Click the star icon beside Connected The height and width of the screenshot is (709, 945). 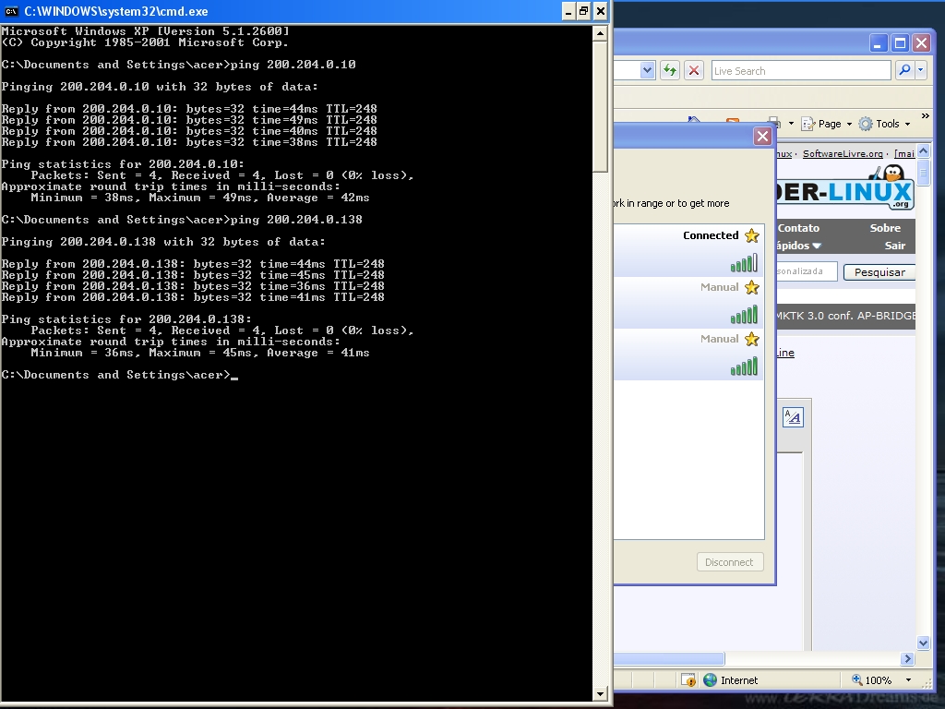coord(751,235)
